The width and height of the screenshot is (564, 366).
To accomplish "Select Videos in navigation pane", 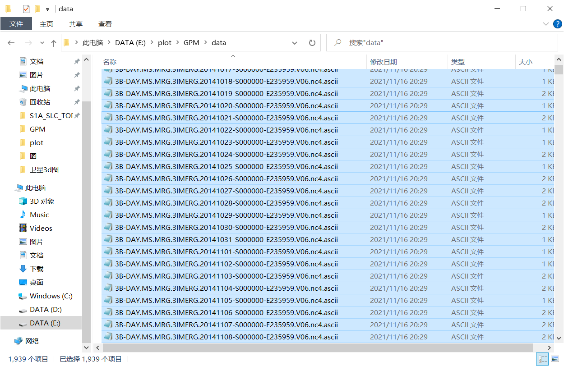I will click(41, 229).
